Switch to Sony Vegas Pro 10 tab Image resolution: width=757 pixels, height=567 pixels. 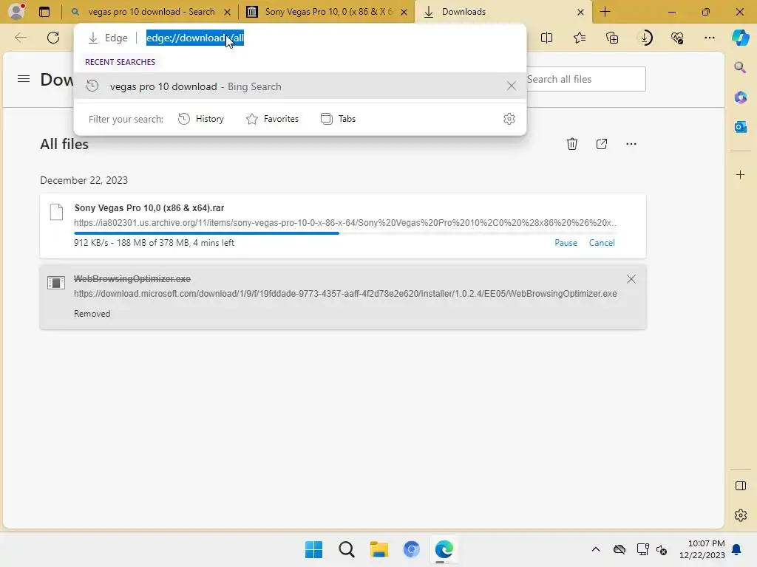tap(328, 12)
